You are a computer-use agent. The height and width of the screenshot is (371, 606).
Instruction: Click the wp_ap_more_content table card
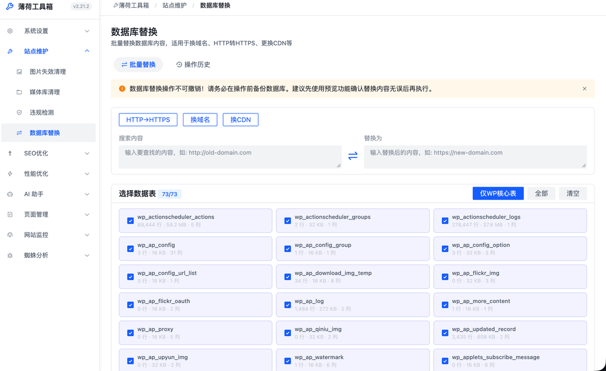[510, 305]
